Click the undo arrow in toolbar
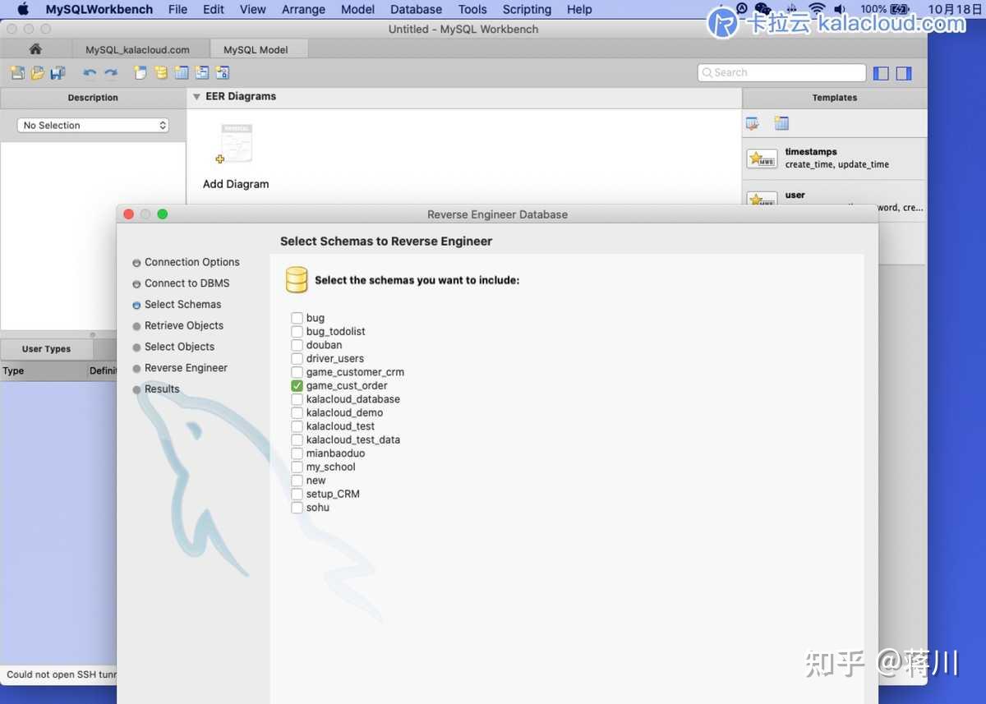The height and width of the screenshot is (704, 986). click(x=90, y=73)
